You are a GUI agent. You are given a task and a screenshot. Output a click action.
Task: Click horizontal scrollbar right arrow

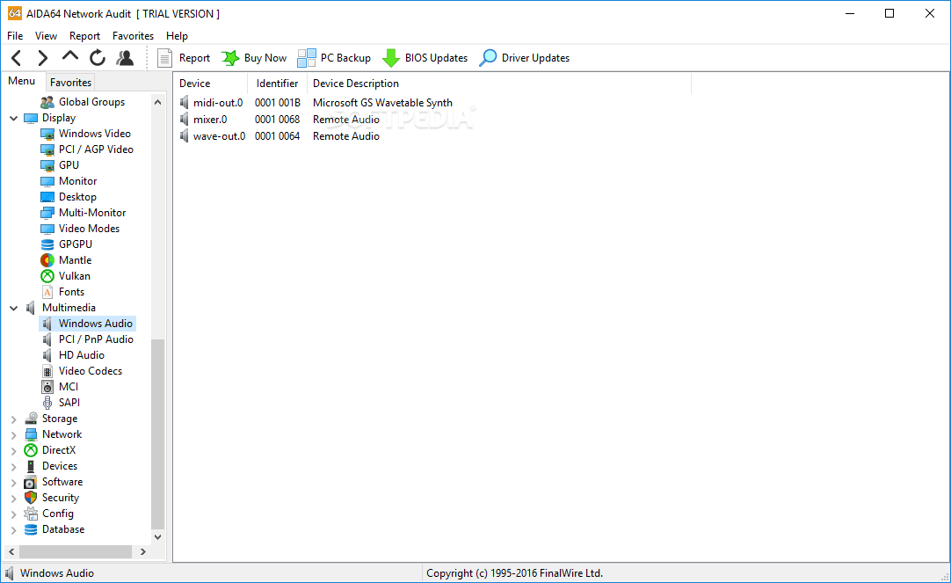tap(143, 551)
